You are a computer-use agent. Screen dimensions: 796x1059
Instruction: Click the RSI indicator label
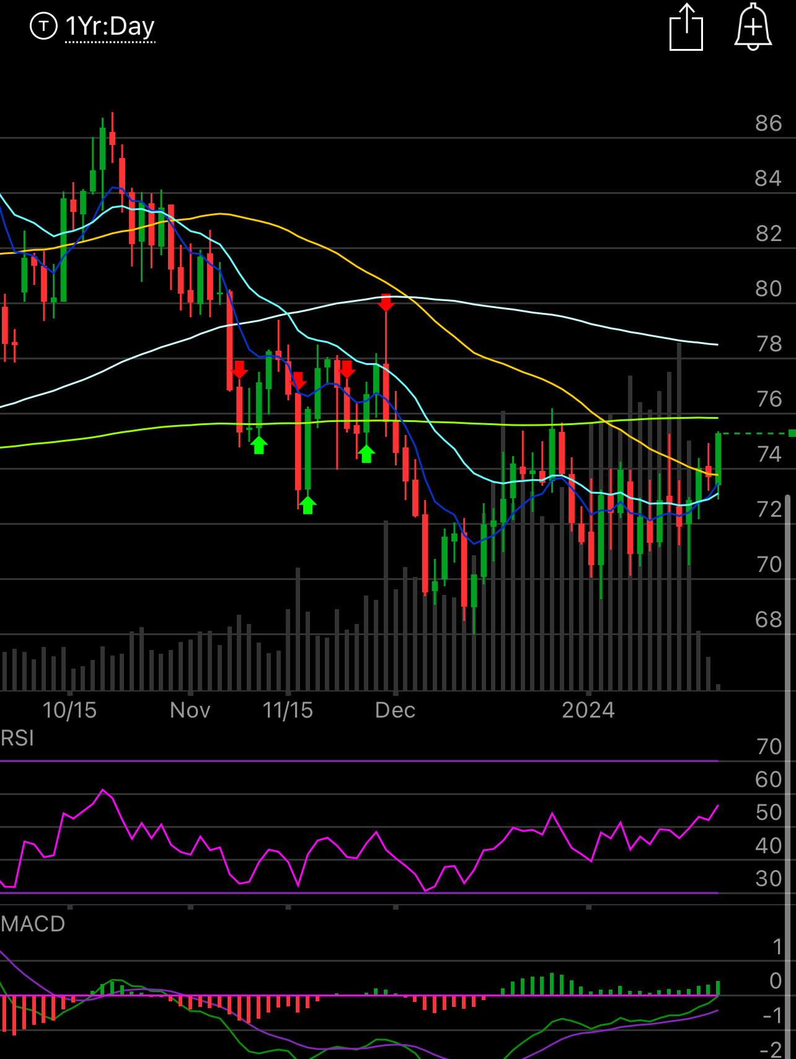tap(17, 738)
